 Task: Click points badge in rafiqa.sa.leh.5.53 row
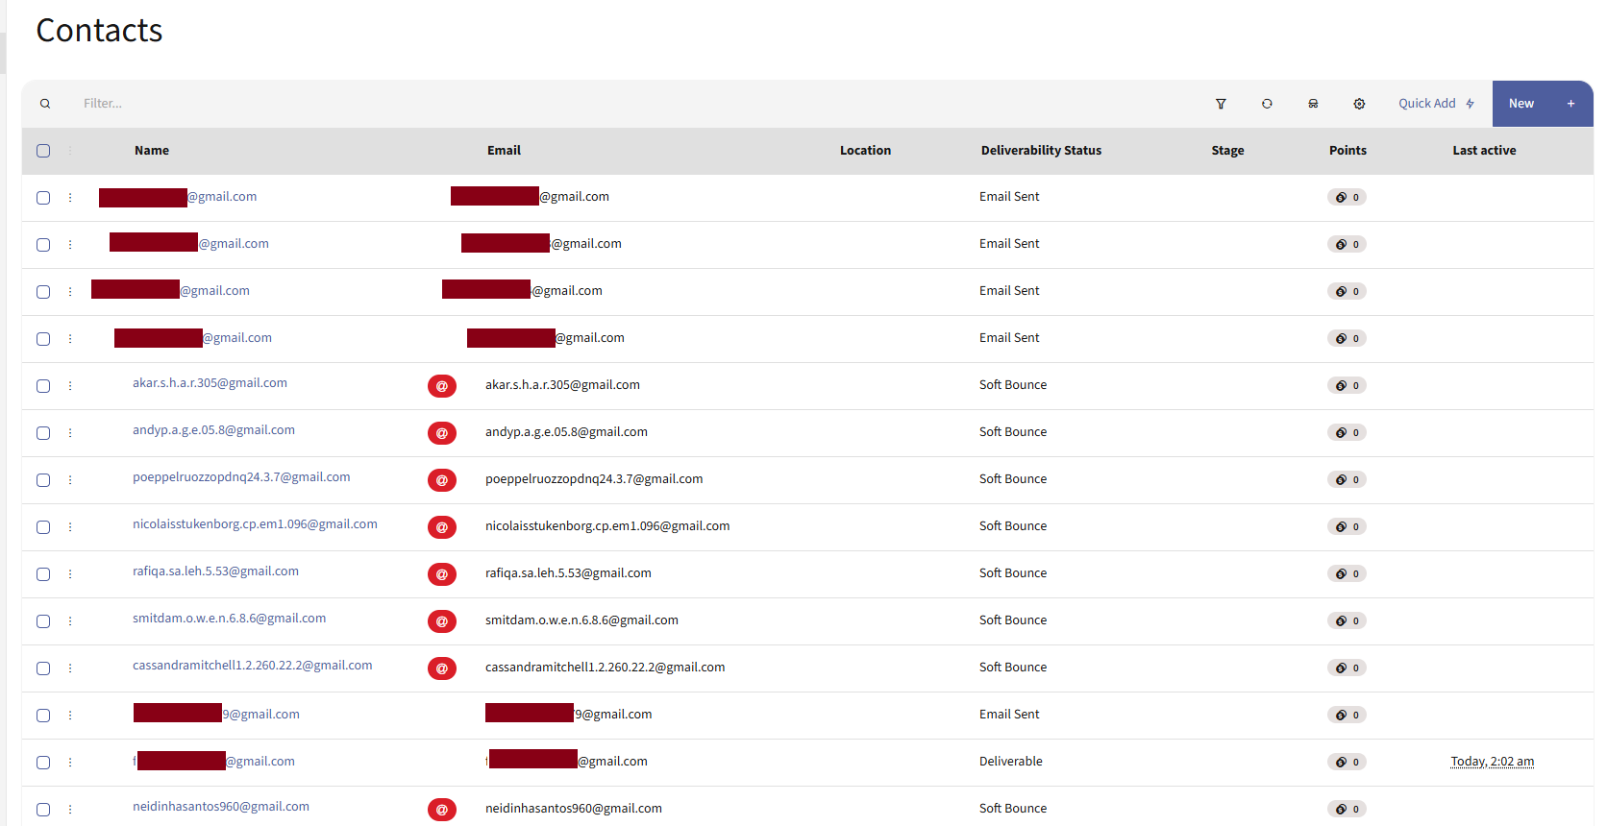click(1347, 573)
